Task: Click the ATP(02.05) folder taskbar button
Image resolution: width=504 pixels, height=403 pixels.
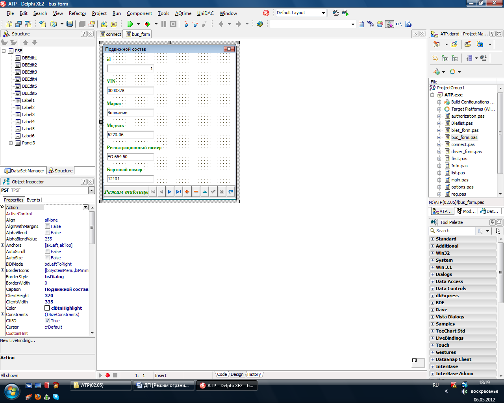Action: point(101,386)
